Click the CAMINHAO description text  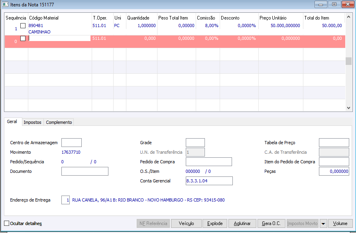[x=39, y=32]
